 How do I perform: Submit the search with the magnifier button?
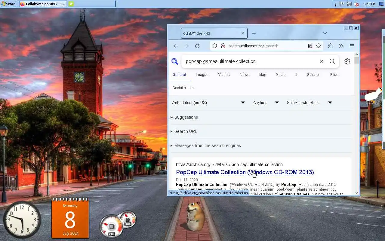click(x=332, y=61)
